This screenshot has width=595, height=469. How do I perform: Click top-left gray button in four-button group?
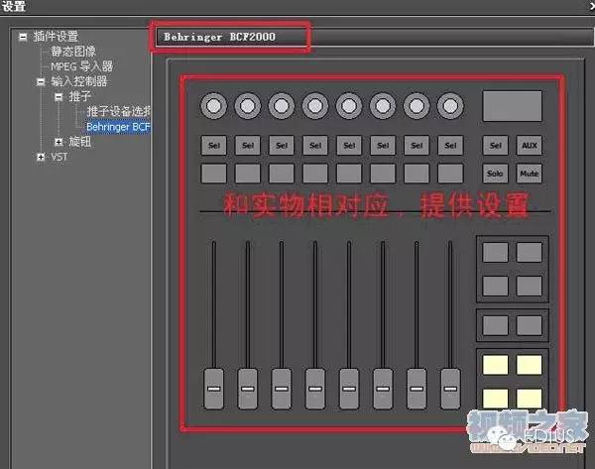click(495, 252)
